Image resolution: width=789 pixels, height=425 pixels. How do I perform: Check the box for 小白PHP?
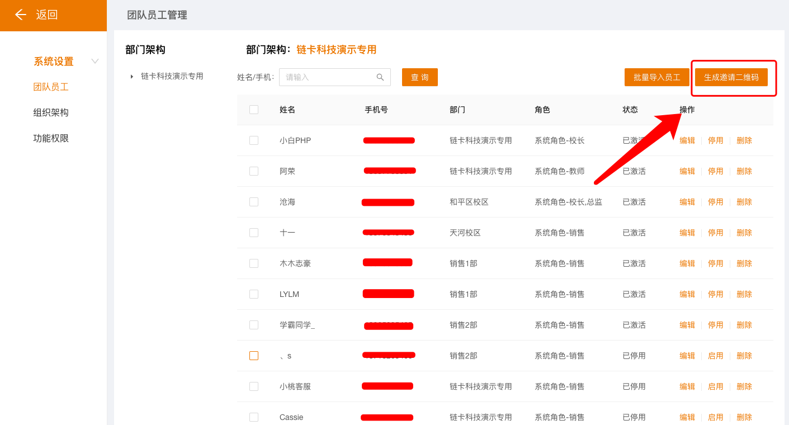click(x=254, y=140)
